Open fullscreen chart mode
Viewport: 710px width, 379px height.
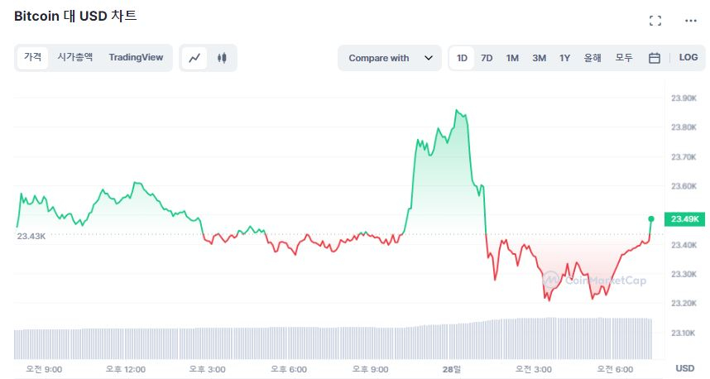[x=655, y=21]
